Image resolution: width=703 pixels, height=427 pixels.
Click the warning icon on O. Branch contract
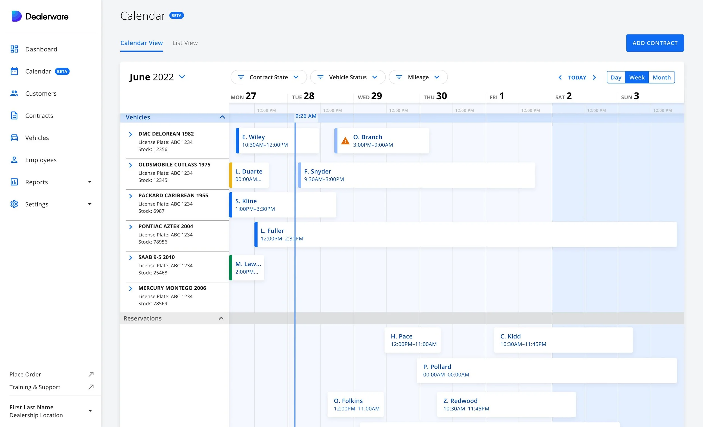(x=345, y=141)
